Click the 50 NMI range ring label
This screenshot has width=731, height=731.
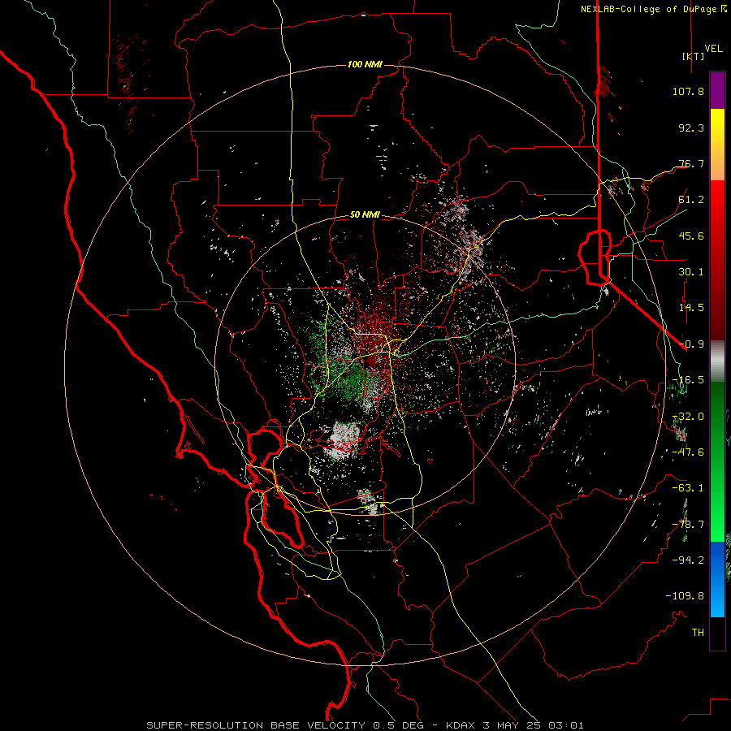tap(365, 215)
